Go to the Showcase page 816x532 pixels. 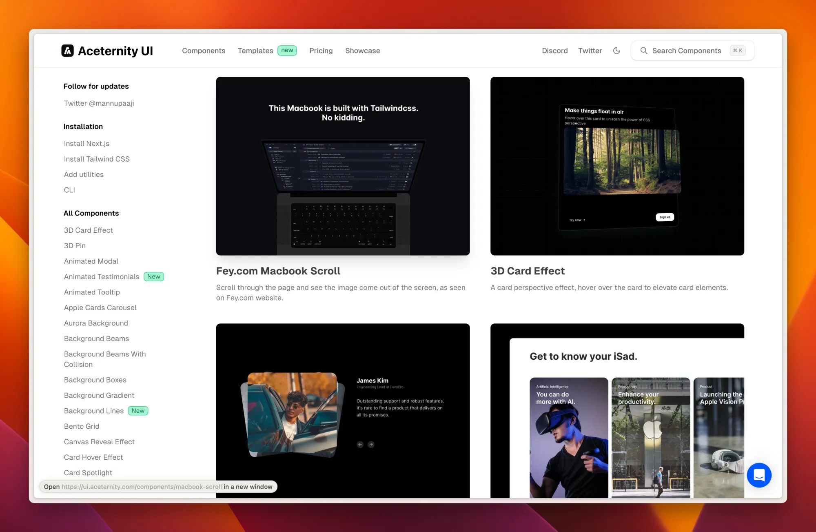click(362, 51)
